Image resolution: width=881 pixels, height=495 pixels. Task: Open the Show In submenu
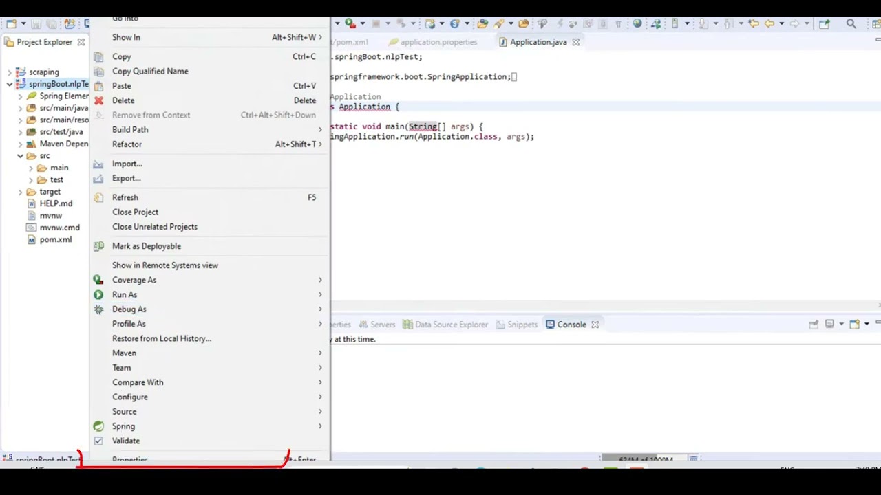point(210,37)
